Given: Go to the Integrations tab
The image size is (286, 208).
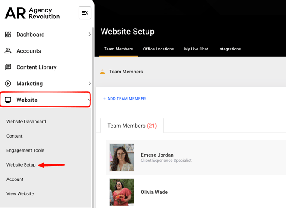Looking at the screenshot, I should click(230, 49).
